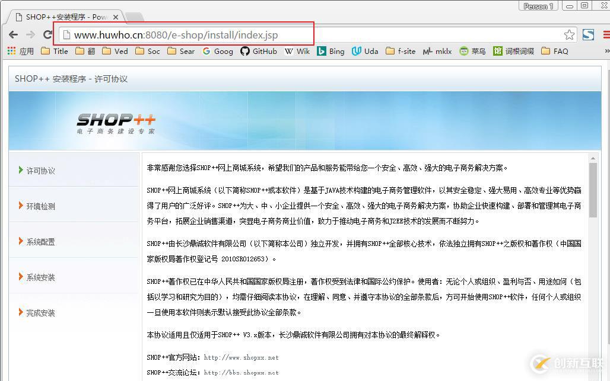This screenshot has height=381, width=610.
Task: Open the mklx bookmark
Action: [x=437, y=51]
